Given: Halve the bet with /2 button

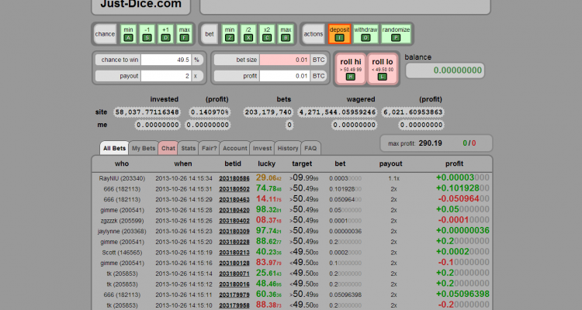Looking at the screenshot, I should (x=248, y=34).
